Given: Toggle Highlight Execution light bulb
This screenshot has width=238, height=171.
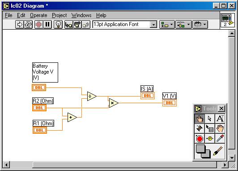Looking at the screenshot, I should tap(58, 25).
